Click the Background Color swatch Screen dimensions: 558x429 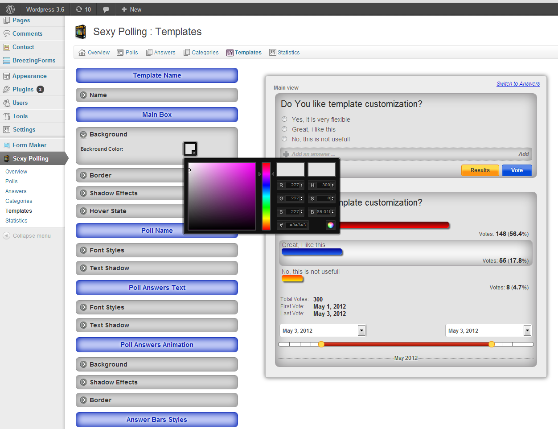(x=190, y=148)
